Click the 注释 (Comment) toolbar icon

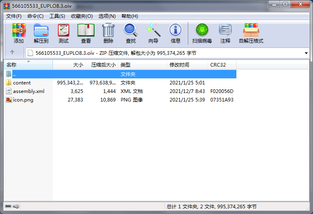[x=225, y=33]
